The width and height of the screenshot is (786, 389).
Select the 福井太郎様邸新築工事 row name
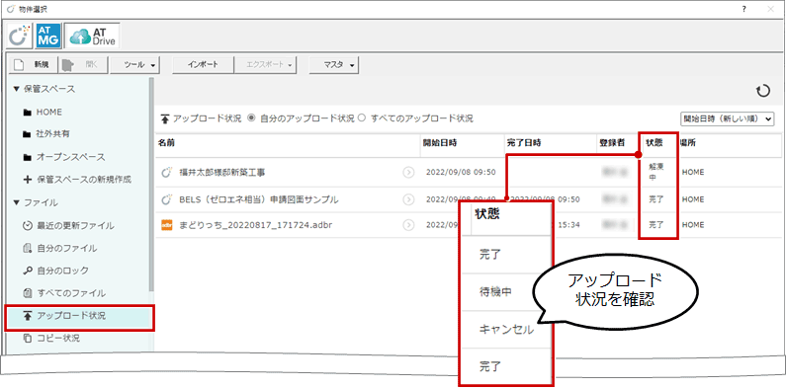coord(222,172)
